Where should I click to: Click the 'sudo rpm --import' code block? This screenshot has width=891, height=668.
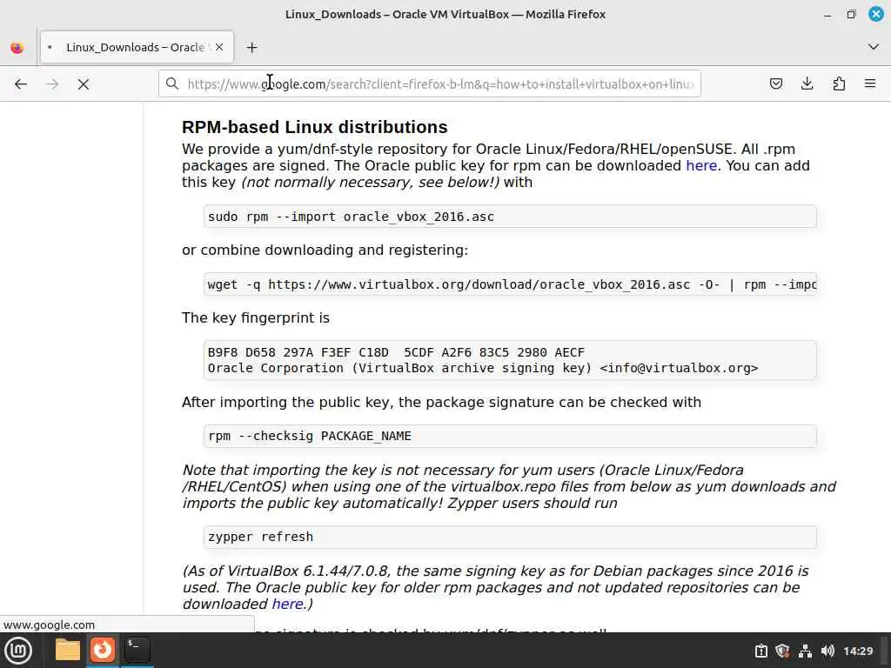point(510,217)
